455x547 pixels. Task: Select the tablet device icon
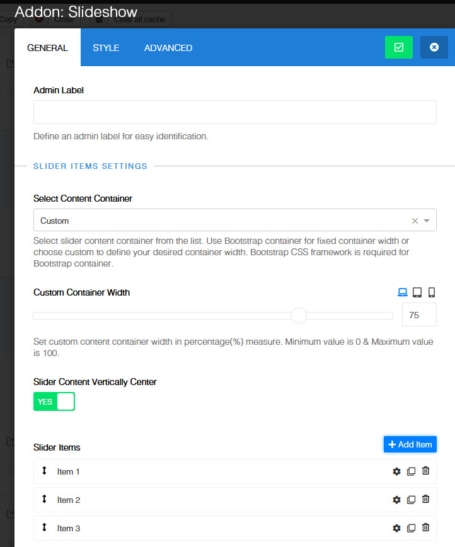[417, 292]
